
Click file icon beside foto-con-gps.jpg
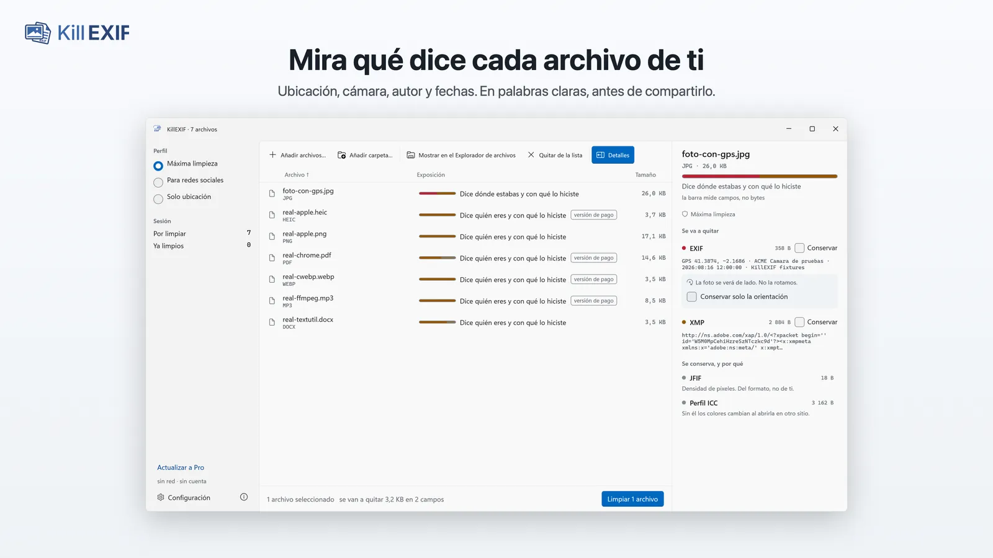click(272, 193)
